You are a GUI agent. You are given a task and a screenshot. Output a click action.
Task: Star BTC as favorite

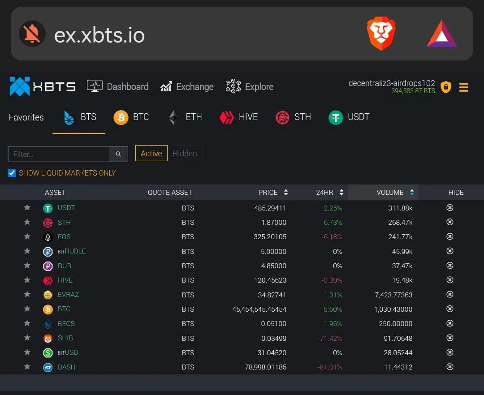pyautogui.click(x=27, y=309)
